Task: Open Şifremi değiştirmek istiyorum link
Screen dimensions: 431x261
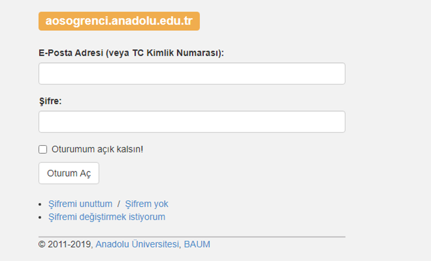Action: [x=107, y=217]
